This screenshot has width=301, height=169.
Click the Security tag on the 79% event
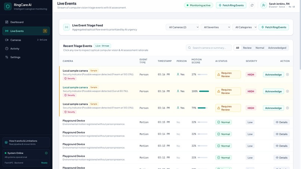click(69, 112)
